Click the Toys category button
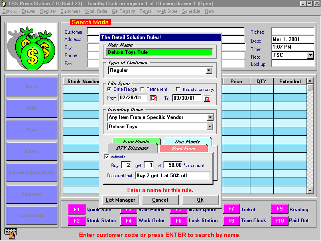Screen dimensions: 321x241 tap(32, 130)
